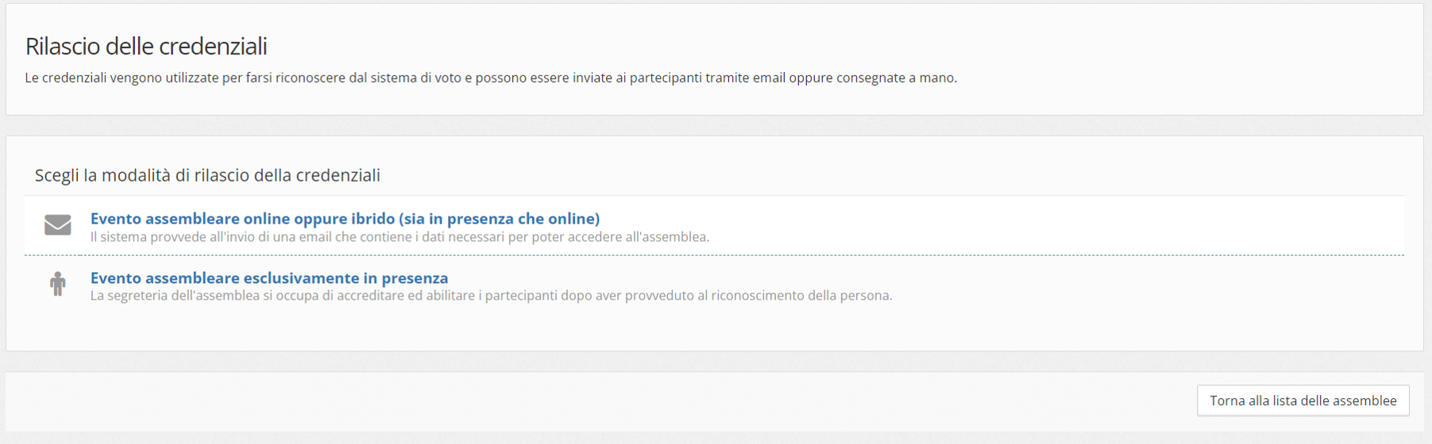
Task: Click blank space below the in-presence option
Action: pyautogui.click(x=714, y=331)
